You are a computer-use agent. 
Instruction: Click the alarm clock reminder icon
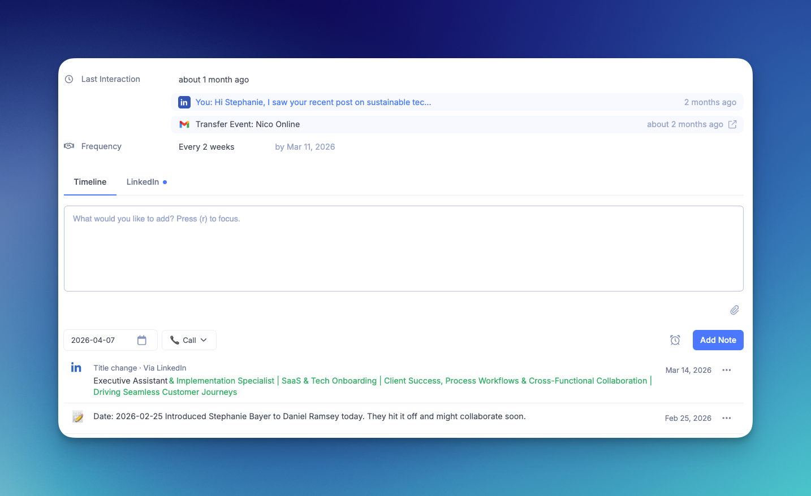point(675,340)
